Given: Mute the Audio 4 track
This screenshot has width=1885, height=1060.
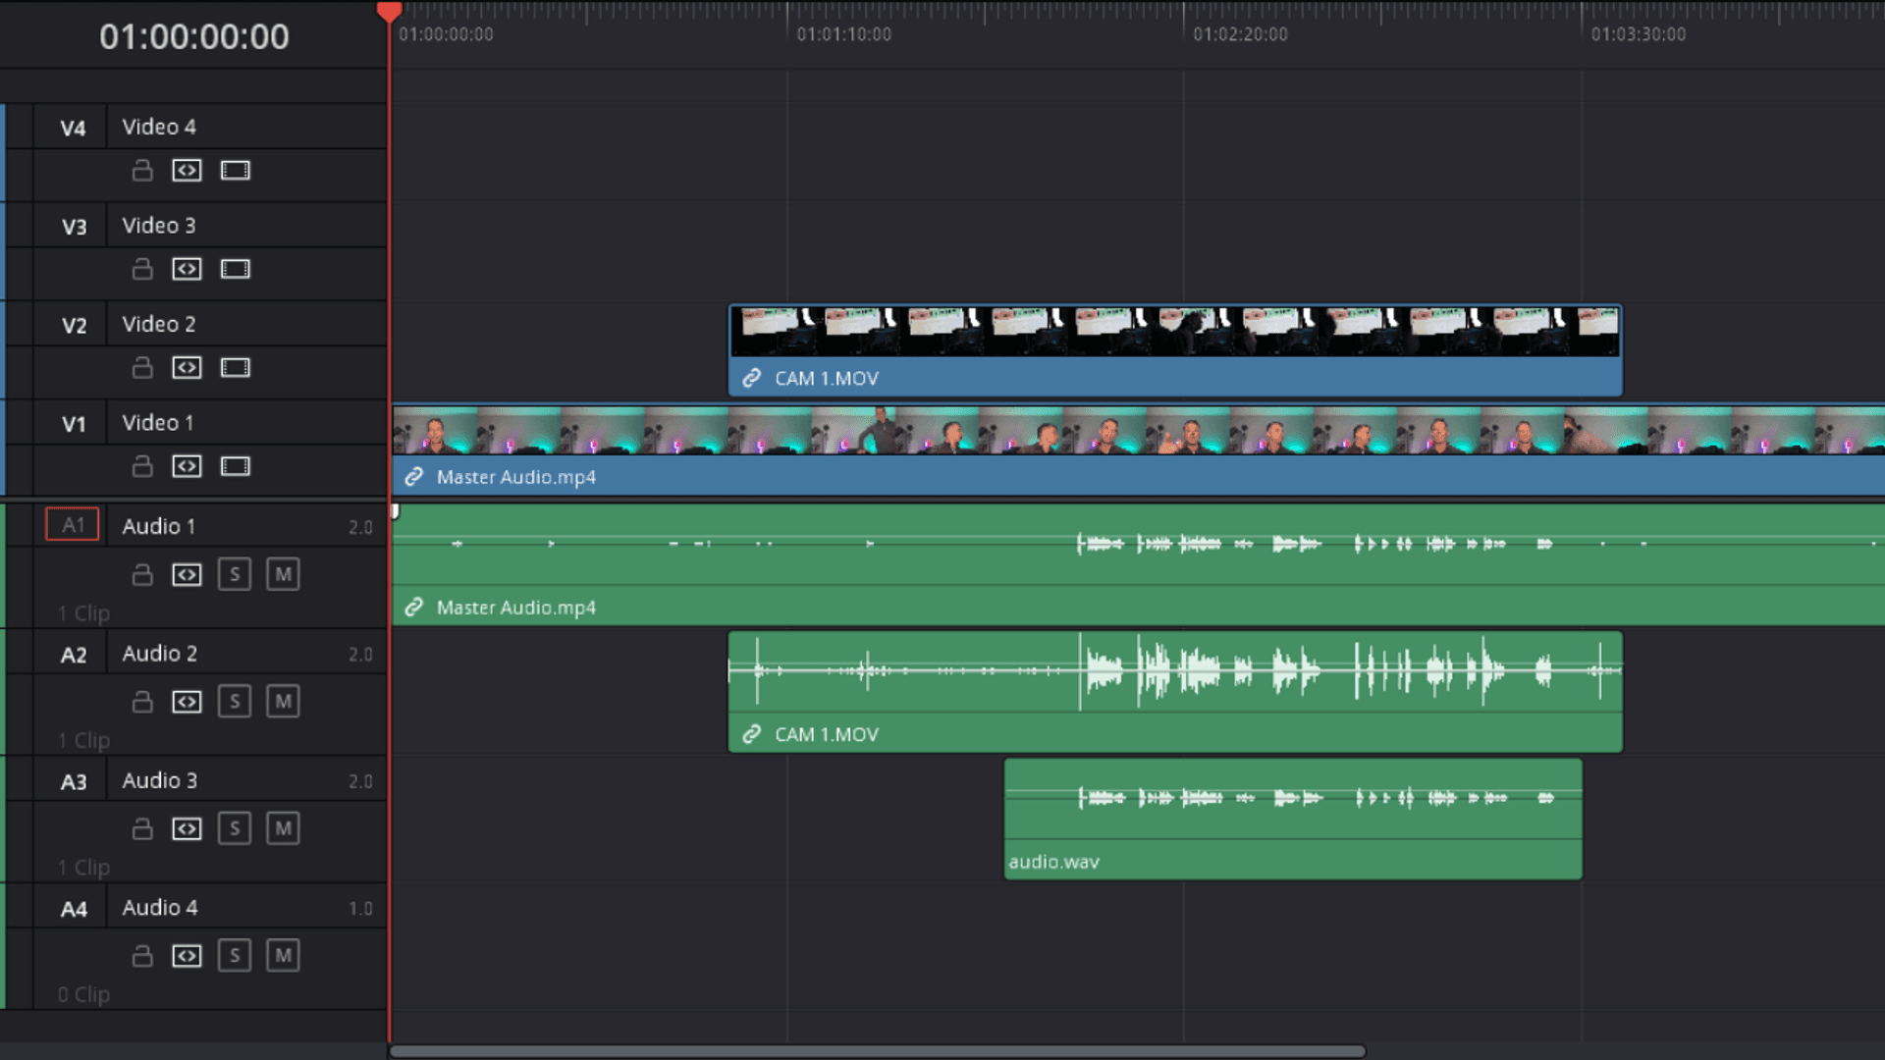Looking at the screenshot, I should coord(283,956).
